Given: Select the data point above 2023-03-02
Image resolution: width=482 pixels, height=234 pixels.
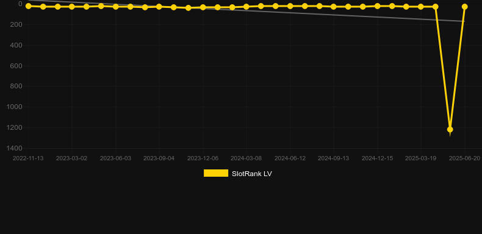Looking at the screenshot, I should 72,7.
